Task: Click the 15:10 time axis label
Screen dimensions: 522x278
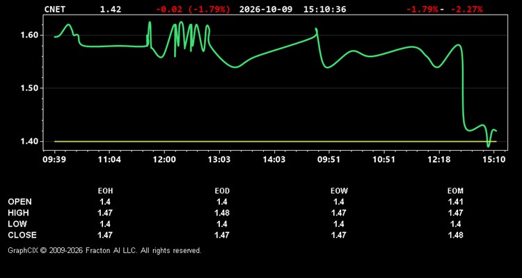Action: [493, 160]
